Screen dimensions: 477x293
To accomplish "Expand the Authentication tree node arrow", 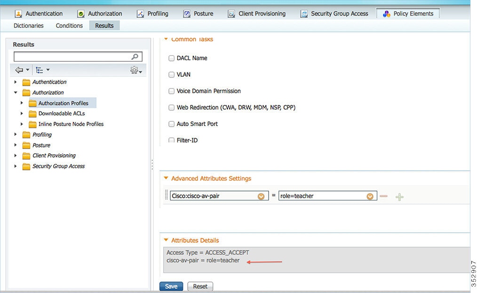I will point(16,82).
